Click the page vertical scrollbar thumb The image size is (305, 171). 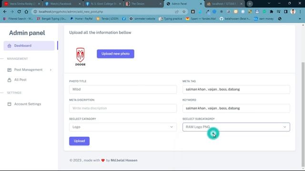(303, 114)
